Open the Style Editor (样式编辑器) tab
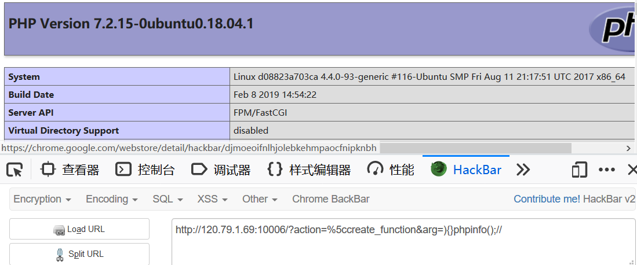This screenshot has height=265, width=637. pos(309,170)
